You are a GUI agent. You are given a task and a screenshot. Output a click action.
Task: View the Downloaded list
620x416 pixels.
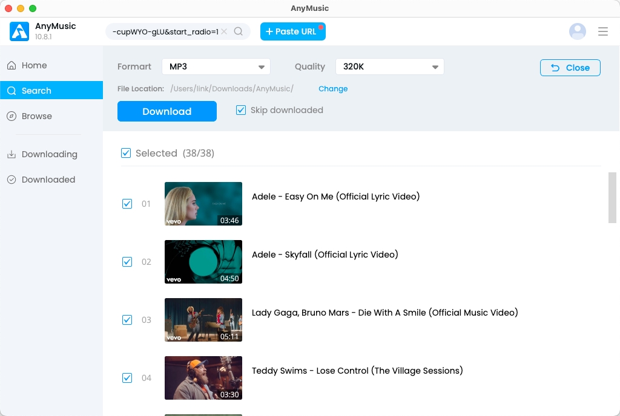click(x=51, y=180)
